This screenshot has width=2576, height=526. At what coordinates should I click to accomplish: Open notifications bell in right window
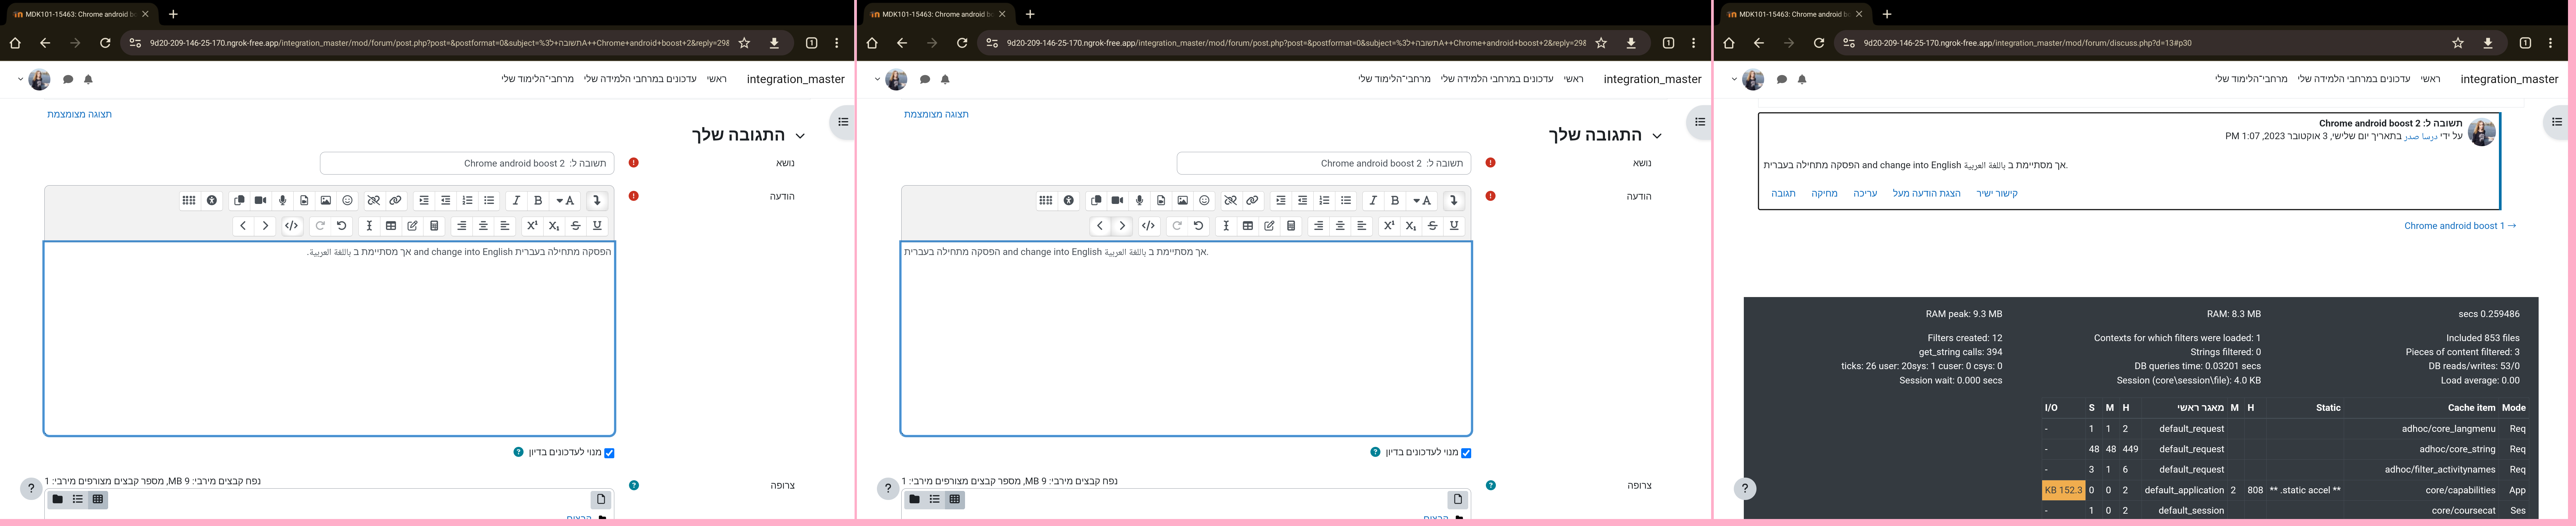point(1802,79)
